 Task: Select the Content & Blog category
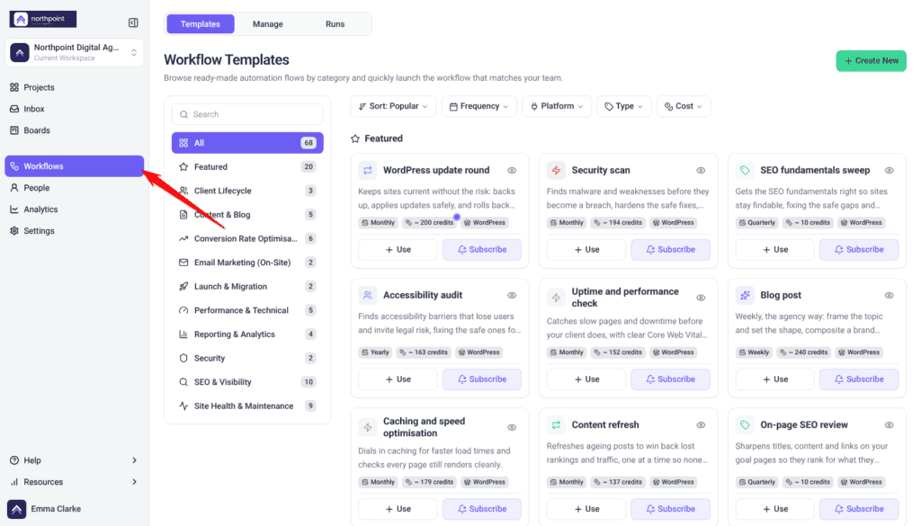click(x=247, y=215)
